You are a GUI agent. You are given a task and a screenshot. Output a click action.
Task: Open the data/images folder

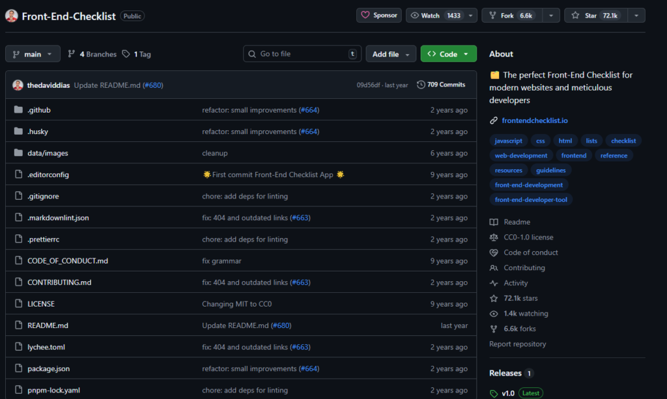[x=48, y=153]
